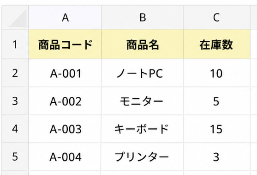Select row 5 header
The height and width of the screenshot is (175, 257).
pos(15,156)
